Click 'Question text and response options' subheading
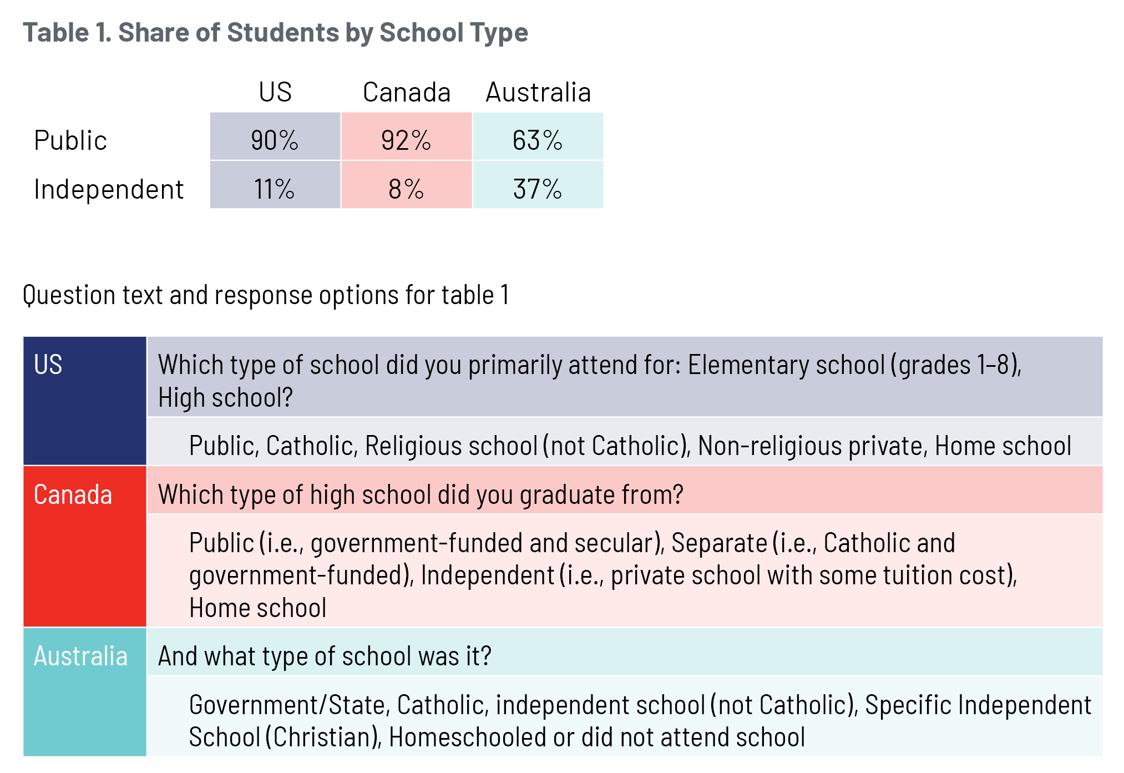Screen dimensions: 1124x773 (x=266, y=294)
